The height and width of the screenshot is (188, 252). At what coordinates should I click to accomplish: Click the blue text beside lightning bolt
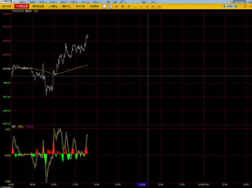[232, 7]
